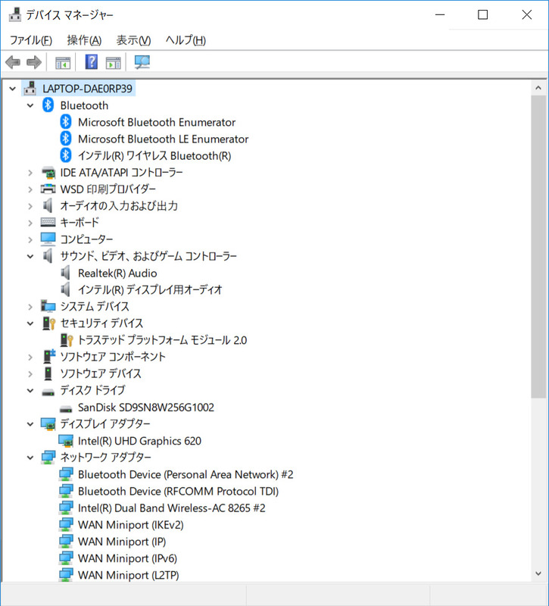This screenshot has height=606, width=549.
Task: Click the TPM icon of トラステッド プラットフォーム モジュール 2.0
Action: click(67, 340)
